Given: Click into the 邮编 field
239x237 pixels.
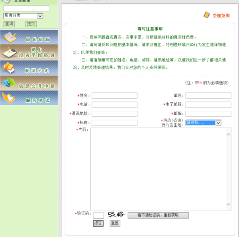Looking at the screenshot, I should (x=208, y=114).
